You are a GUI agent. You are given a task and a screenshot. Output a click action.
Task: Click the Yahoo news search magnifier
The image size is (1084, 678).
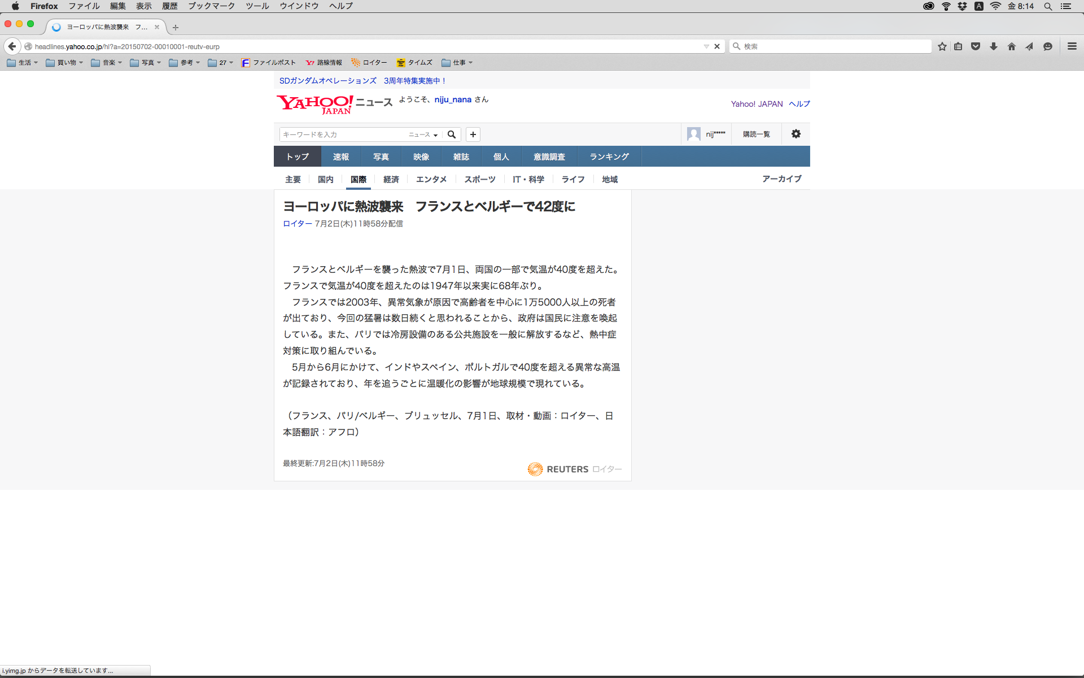(452, 134)
